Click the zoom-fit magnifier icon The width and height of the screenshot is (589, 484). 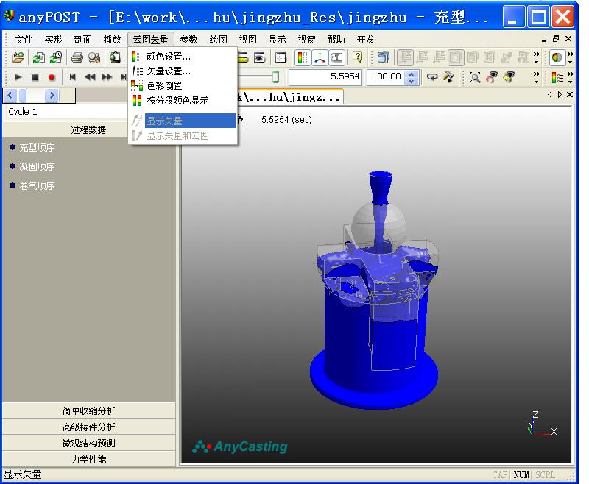click(475, 77)
